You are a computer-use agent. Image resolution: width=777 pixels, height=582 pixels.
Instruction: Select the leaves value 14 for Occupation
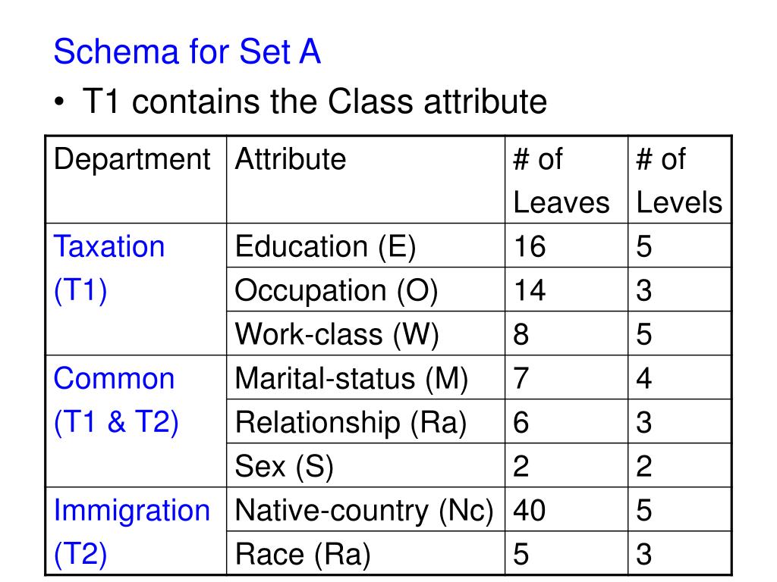click(566, 289)
